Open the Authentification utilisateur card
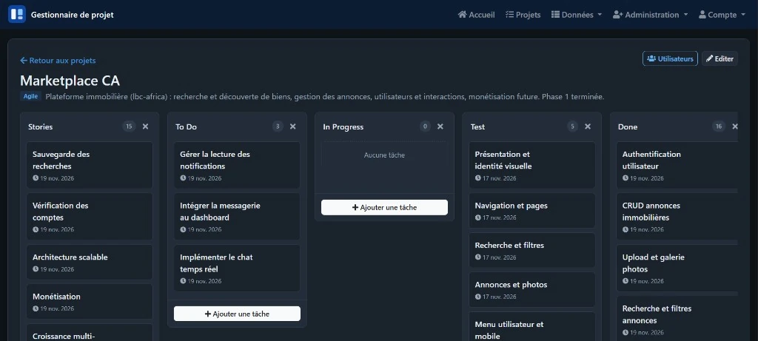 pyautogui.click(x=677, y=165)
